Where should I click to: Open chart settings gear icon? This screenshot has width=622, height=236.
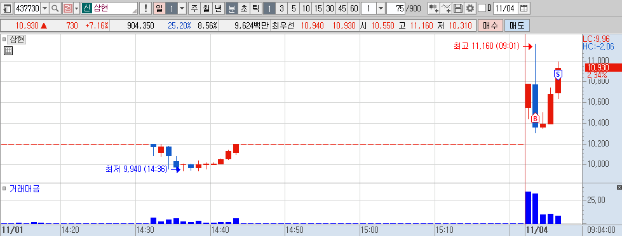(x=470, y=8)
